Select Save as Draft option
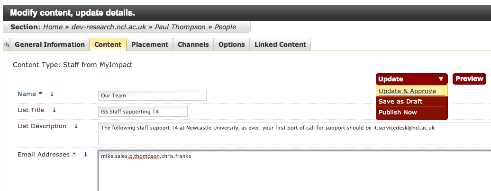 coord(400,102)
